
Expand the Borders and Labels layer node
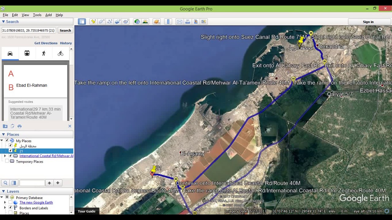(5, 208)
